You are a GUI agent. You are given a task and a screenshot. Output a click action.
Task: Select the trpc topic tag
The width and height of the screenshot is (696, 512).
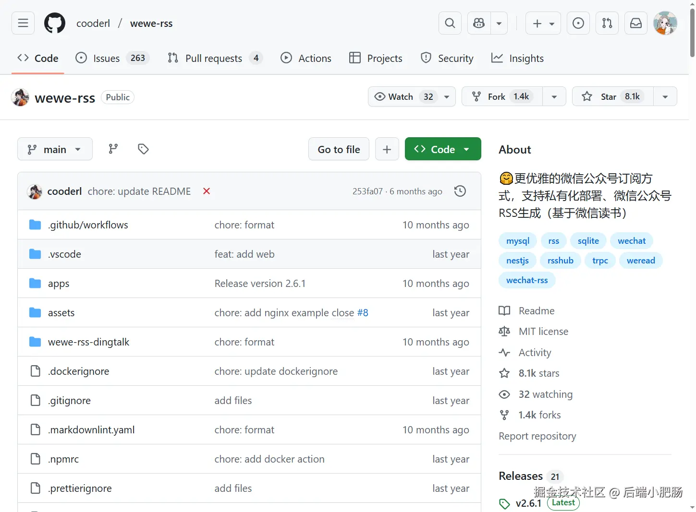600,261
